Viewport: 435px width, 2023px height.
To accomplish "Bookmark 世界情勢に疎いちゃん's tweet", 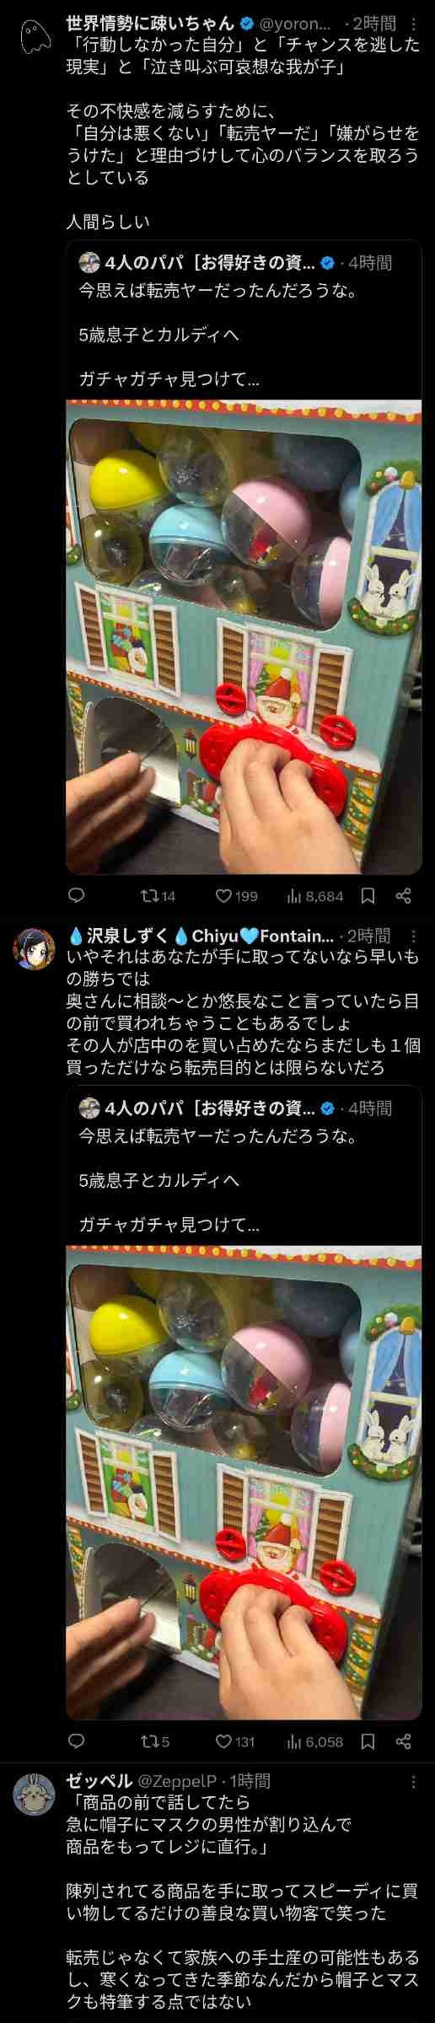I will [368, 895].
